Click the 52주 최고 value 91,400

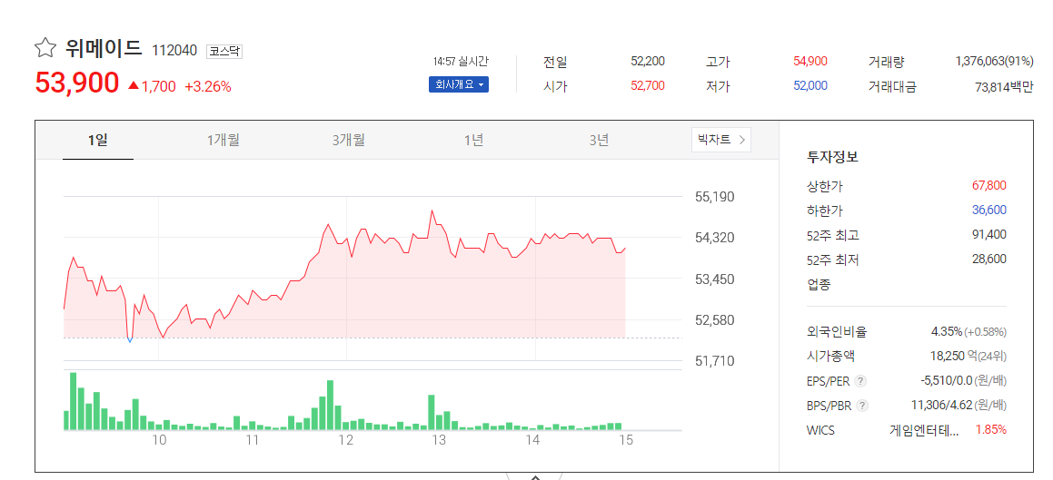pos(989,235)
